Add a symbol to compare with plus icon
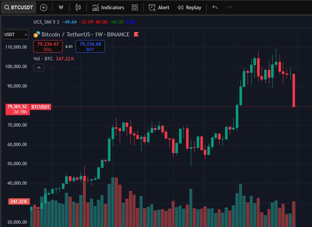 [43, 8]
